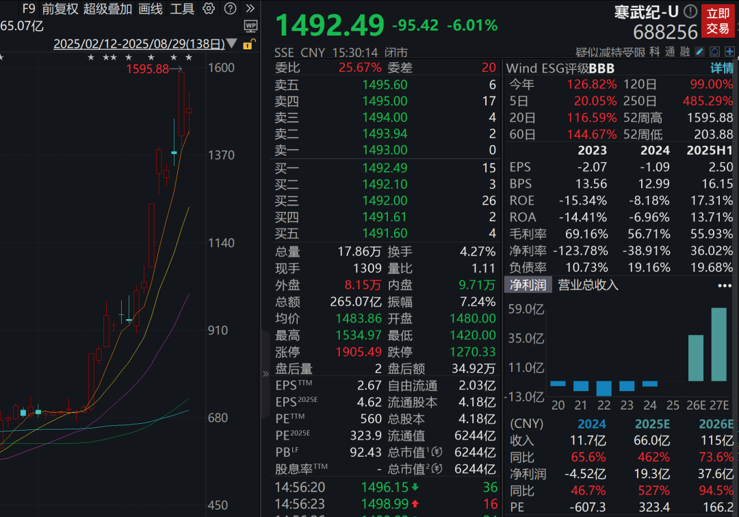739x517 pixels.
Task: Click the 2025/02/12-2025/08/29 date range link
Action: point(139,44)
